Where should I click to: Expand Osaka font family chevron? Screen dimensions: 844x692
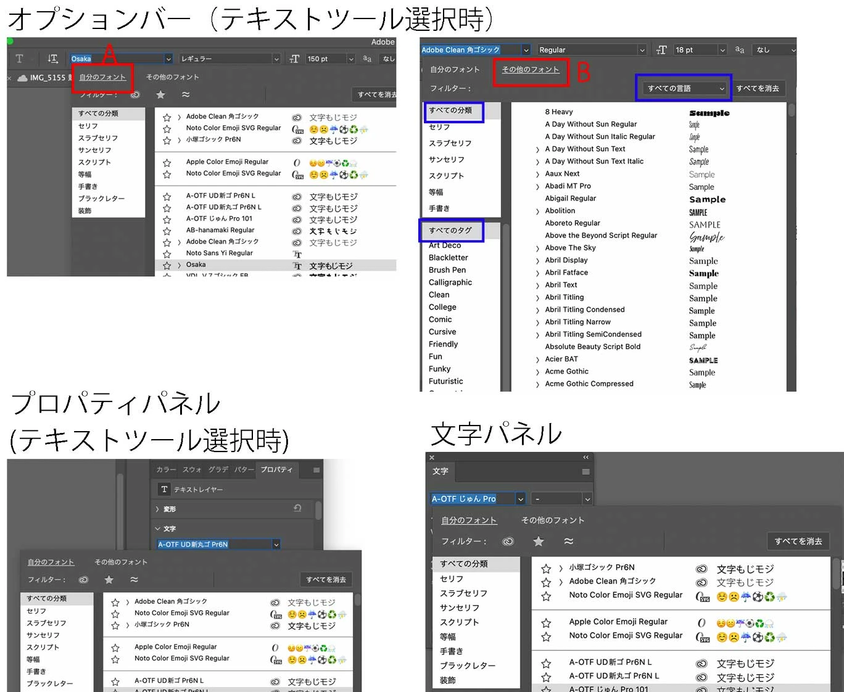[x=179, y=266]
